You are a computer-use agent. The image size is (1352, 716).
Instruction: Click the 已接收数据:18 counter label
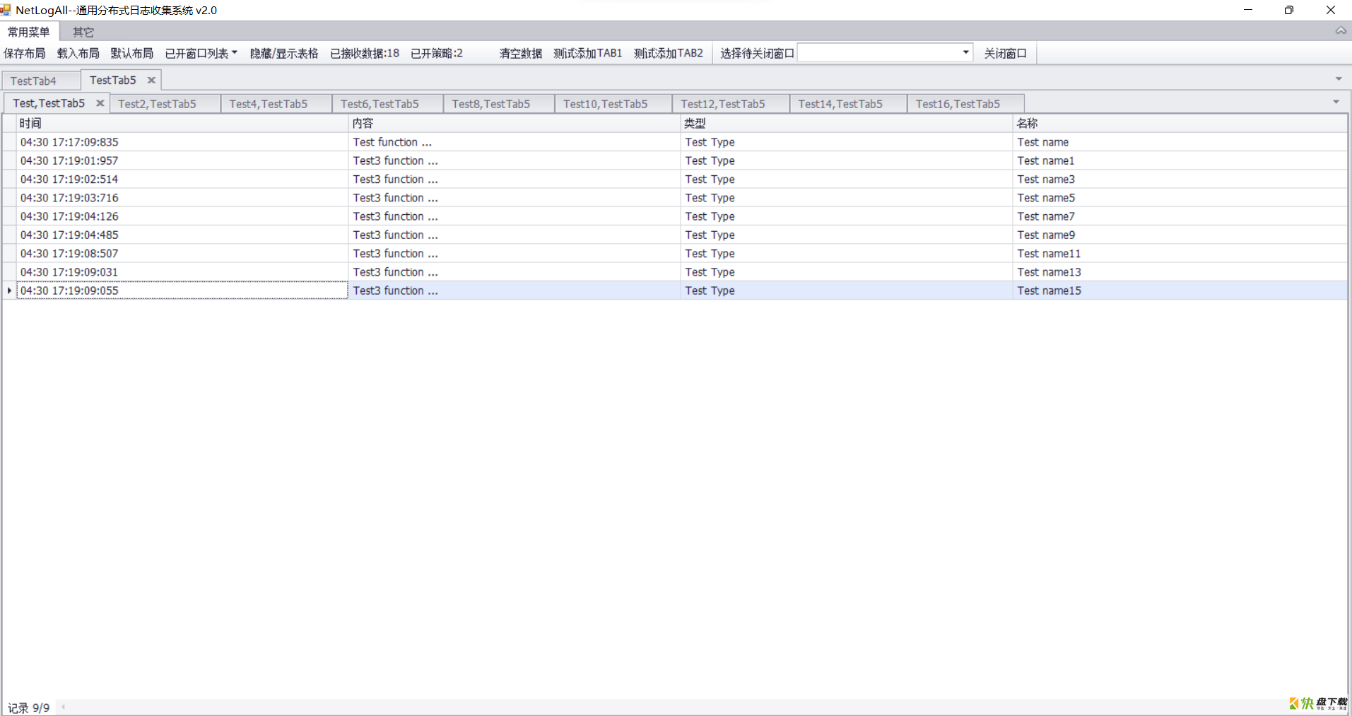(x=365, y=54)
